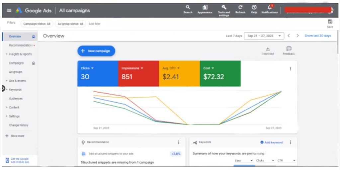Viewport: 340px width, 170px height.
Task: Select Campaigns in the sidebar
Action: point(16,63)
